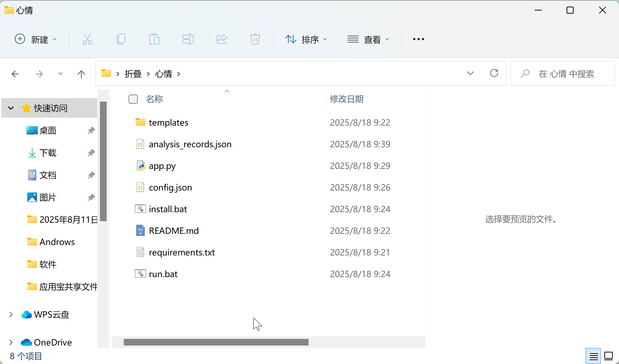Sort by the 名称 column header
Screen dimensions: 619x364
pyautogui.click(x=154, y=99)
